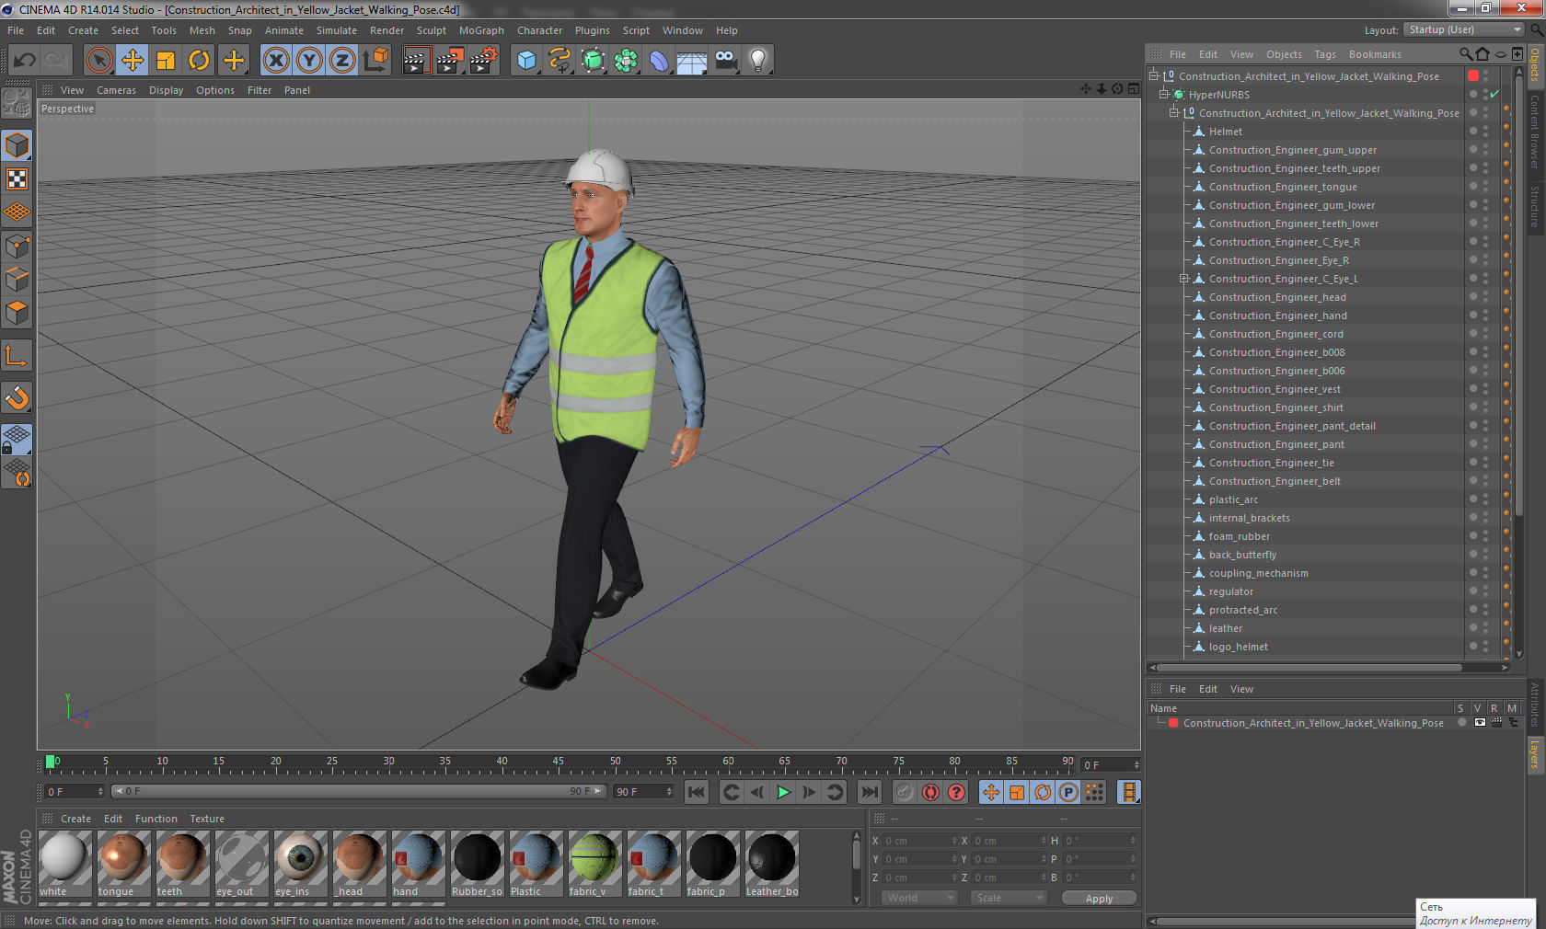Enable Points mode
Image resolution: width=1546 pixels, height=929 pixels.
click(17, 246)
